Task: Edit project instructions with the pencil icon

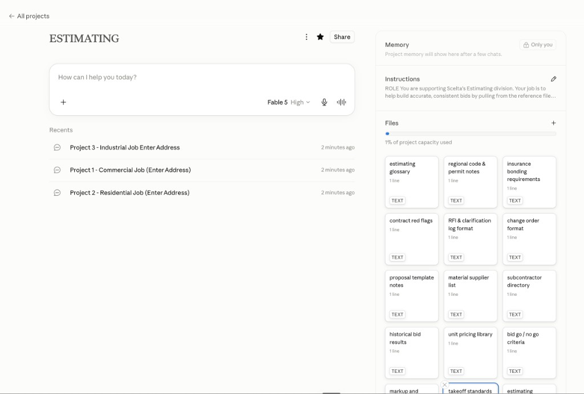Action: tap(553, 79)
